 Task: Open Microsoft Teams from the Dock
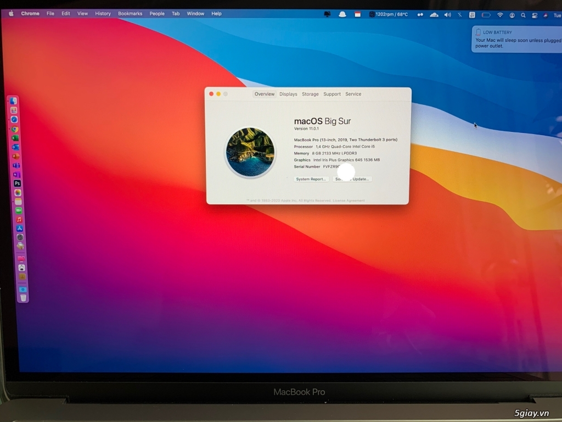[16, 165]
